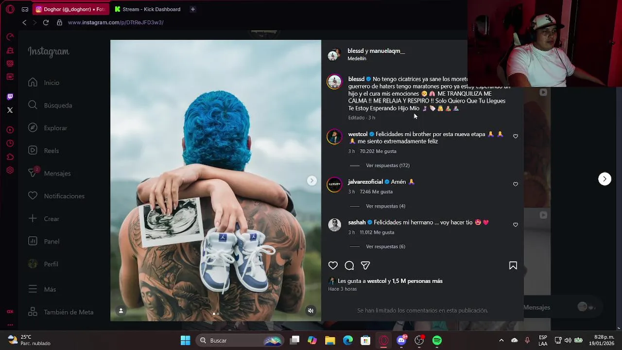Go back with the browser back arrow

pyautogui.click(x=24, y=22)
